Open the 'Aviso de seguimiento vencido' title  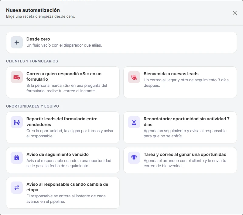click(57, 154)
